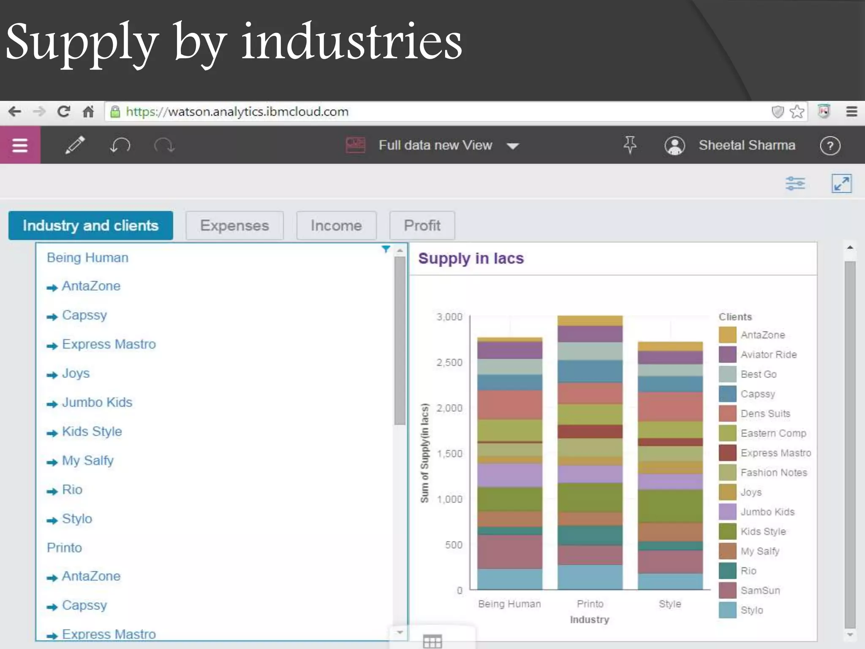Viewport: 865px width, 649px height.
Task: Open Watson Analytics main menu
Action: [20, 145]
